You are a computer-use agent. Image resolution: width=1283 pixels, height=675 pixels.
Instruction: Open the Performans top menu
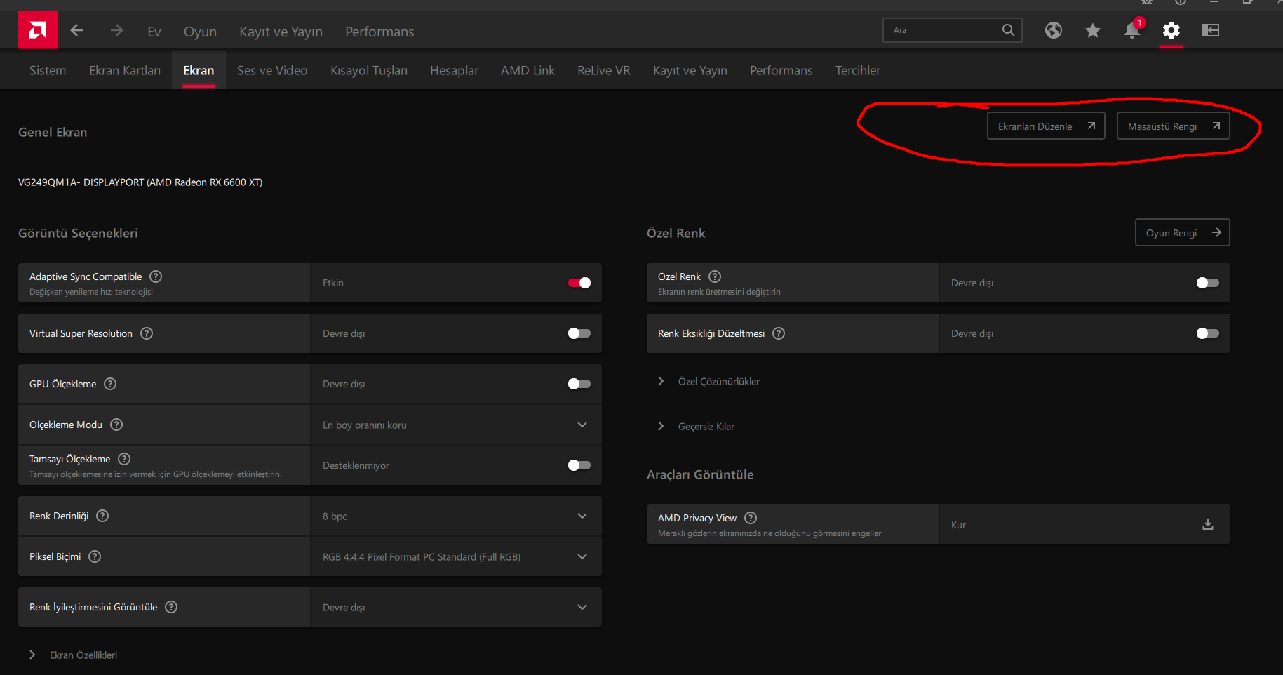click(379, 32)
